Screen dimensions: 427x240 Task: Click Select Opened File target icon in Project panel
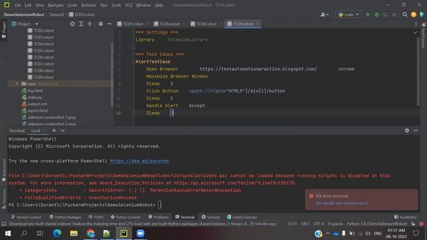tap(73, 24)
